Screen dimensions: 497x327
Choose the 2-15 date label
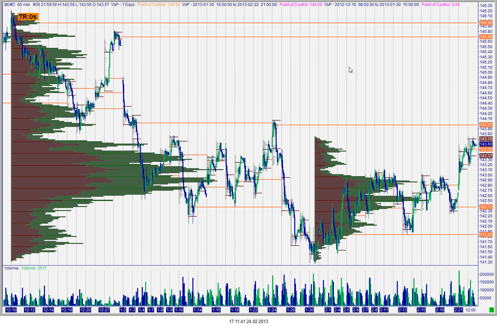[x=421, y=310]
